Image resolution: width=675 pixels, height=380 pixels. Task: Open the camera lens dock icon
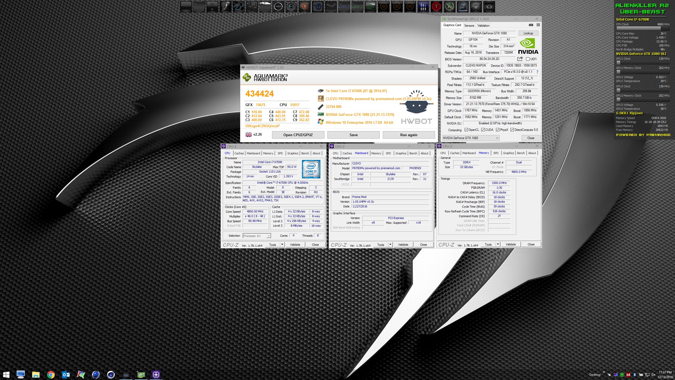point(291,7)
